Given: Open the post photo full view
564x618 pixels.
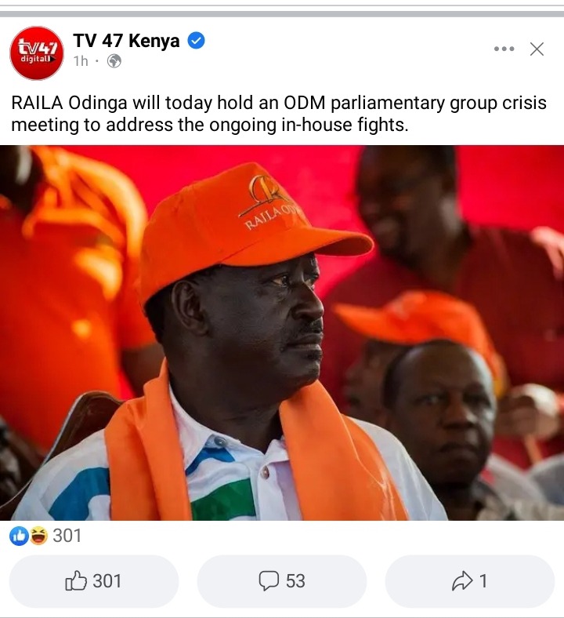Looking at the screenshot, I should tap(282, 333).
